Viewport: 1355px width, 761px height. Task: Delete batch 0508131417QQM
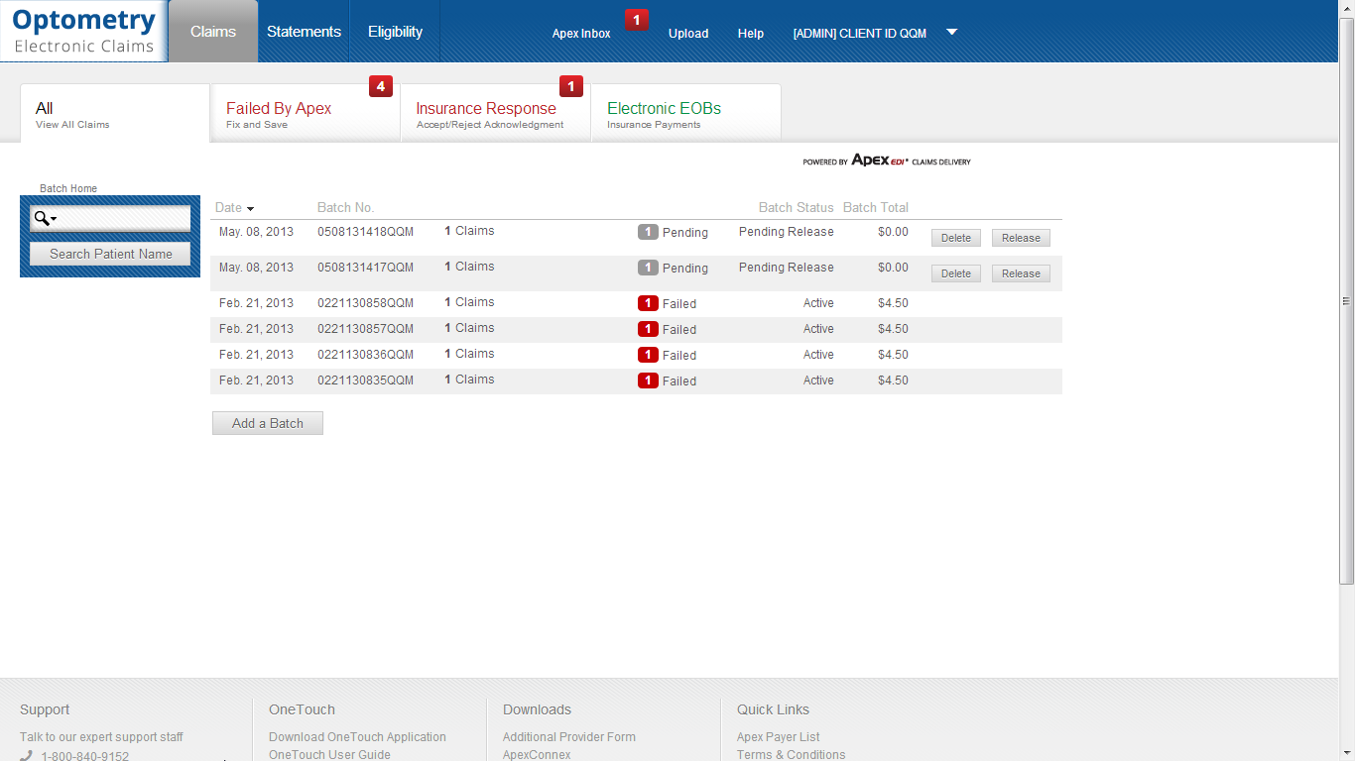[956, 273]
